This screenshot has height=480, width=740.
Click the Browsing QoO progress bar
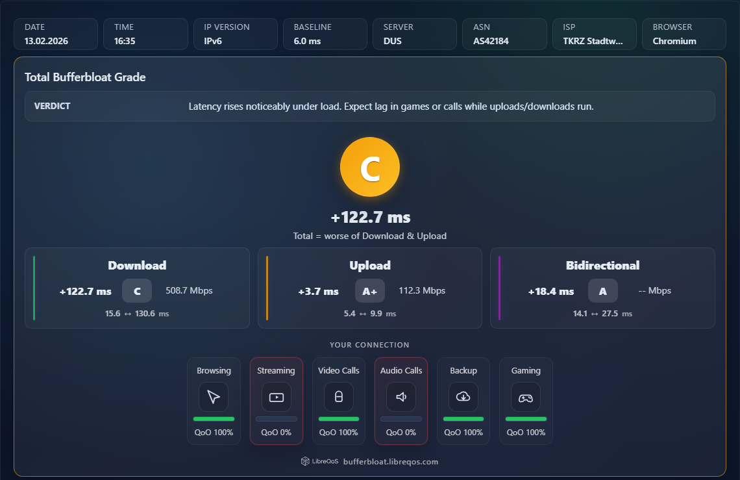[214, 419]
